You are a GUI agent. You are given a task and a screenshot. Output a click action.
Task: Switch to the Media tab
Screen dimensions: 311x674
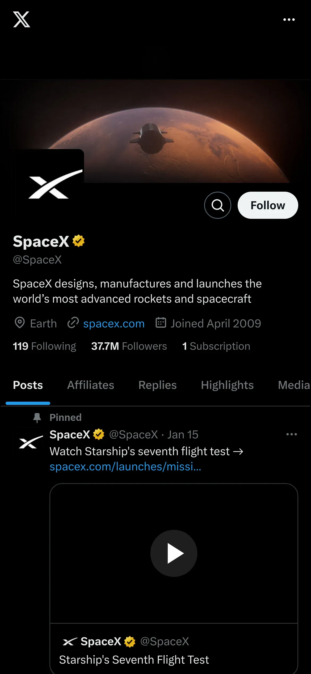(x=294, y=385)
